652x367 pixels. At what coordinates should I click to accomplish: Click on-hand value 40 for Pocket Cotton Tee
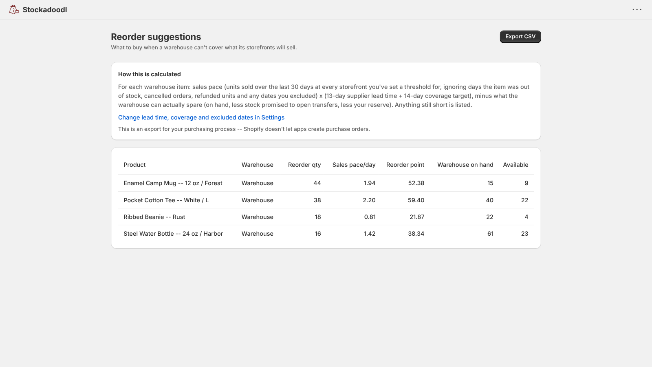click(x=489, y=200)
